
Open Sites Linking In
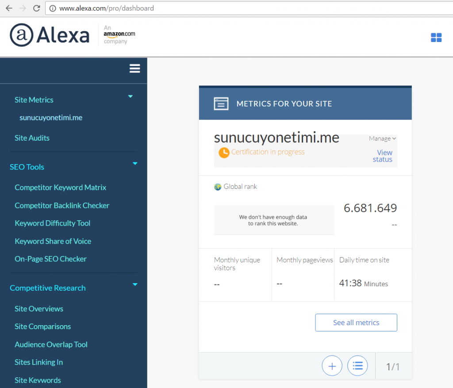click(39, 362)
